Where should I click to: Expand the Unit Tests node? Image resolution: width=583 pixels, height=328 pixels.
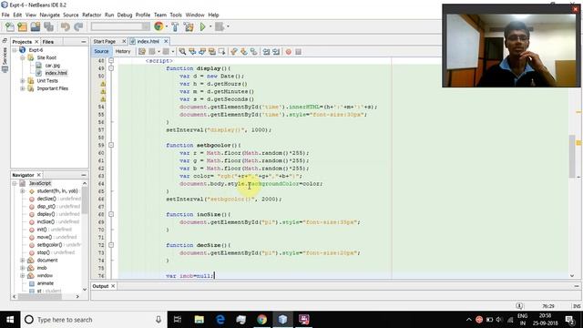22,81
